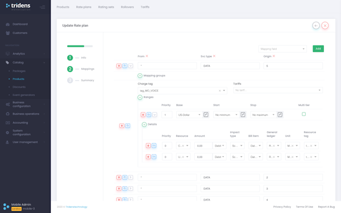Click the wizard progress bar
341x213 pixels.
click(x=80, y=46)
